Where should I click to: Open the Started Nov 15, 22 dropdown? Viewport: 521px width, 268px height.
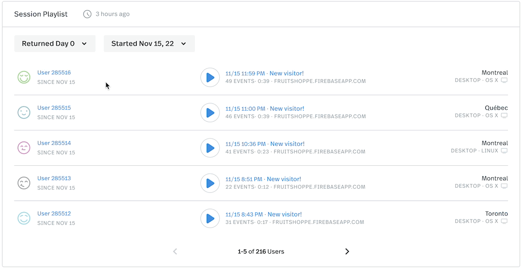[149, 43]
